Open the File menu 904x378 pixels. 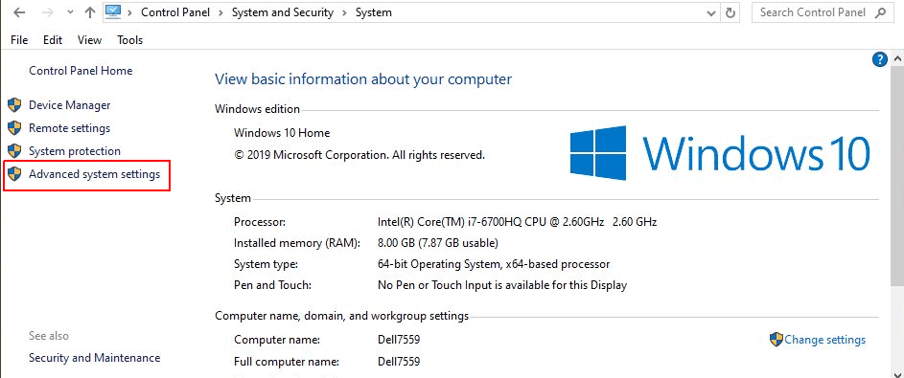[19, 39]
